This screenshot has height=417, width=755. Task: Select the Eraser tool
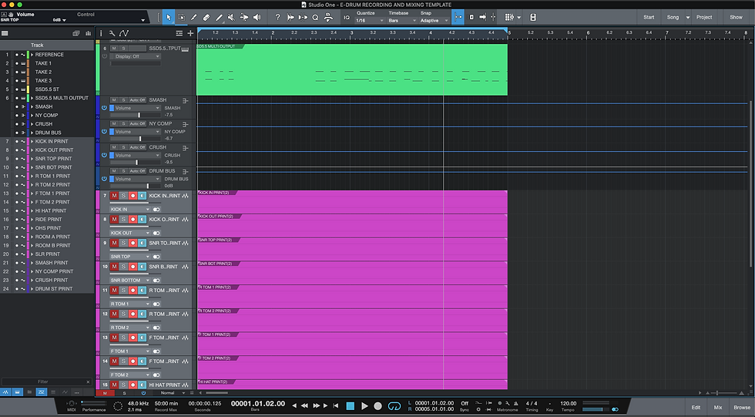point(206,17)
